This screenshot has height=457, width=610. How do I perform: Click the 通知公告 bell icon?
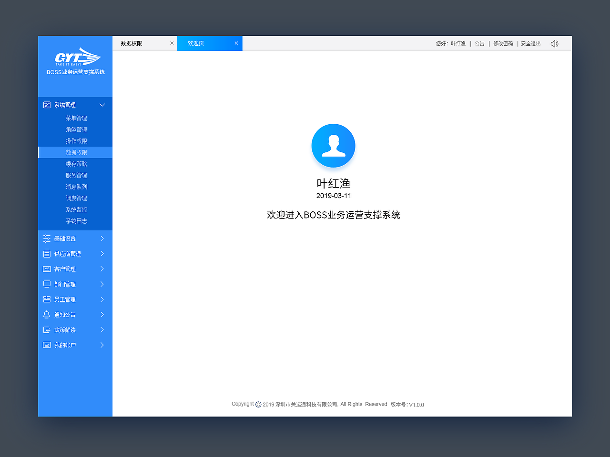[x=47, y=314]
